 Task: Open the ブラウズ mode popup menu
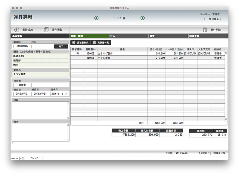click(x=34, y=159)
